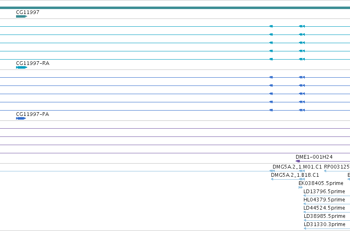Click the LD44524.5prime EST feature line
This screenshot has height=231, width=350.
click(327, 212)
